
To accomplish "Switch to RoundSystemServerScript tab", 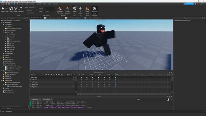I will click(x=53, y=18).
